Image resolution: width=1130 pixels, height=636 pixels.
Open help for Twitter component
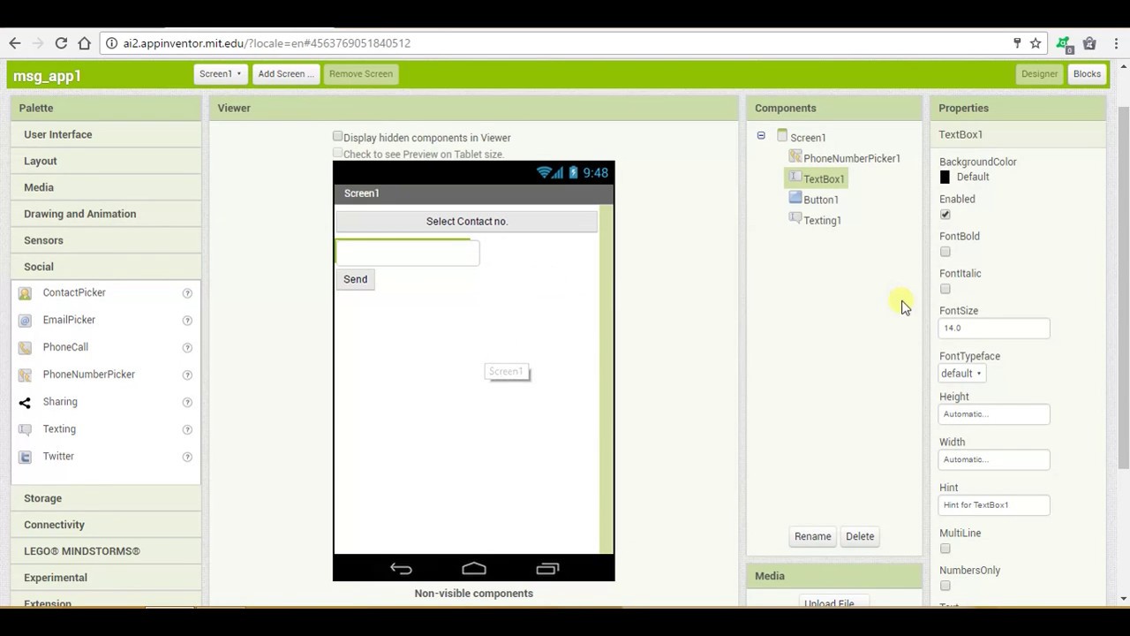(x=187, y=458)
